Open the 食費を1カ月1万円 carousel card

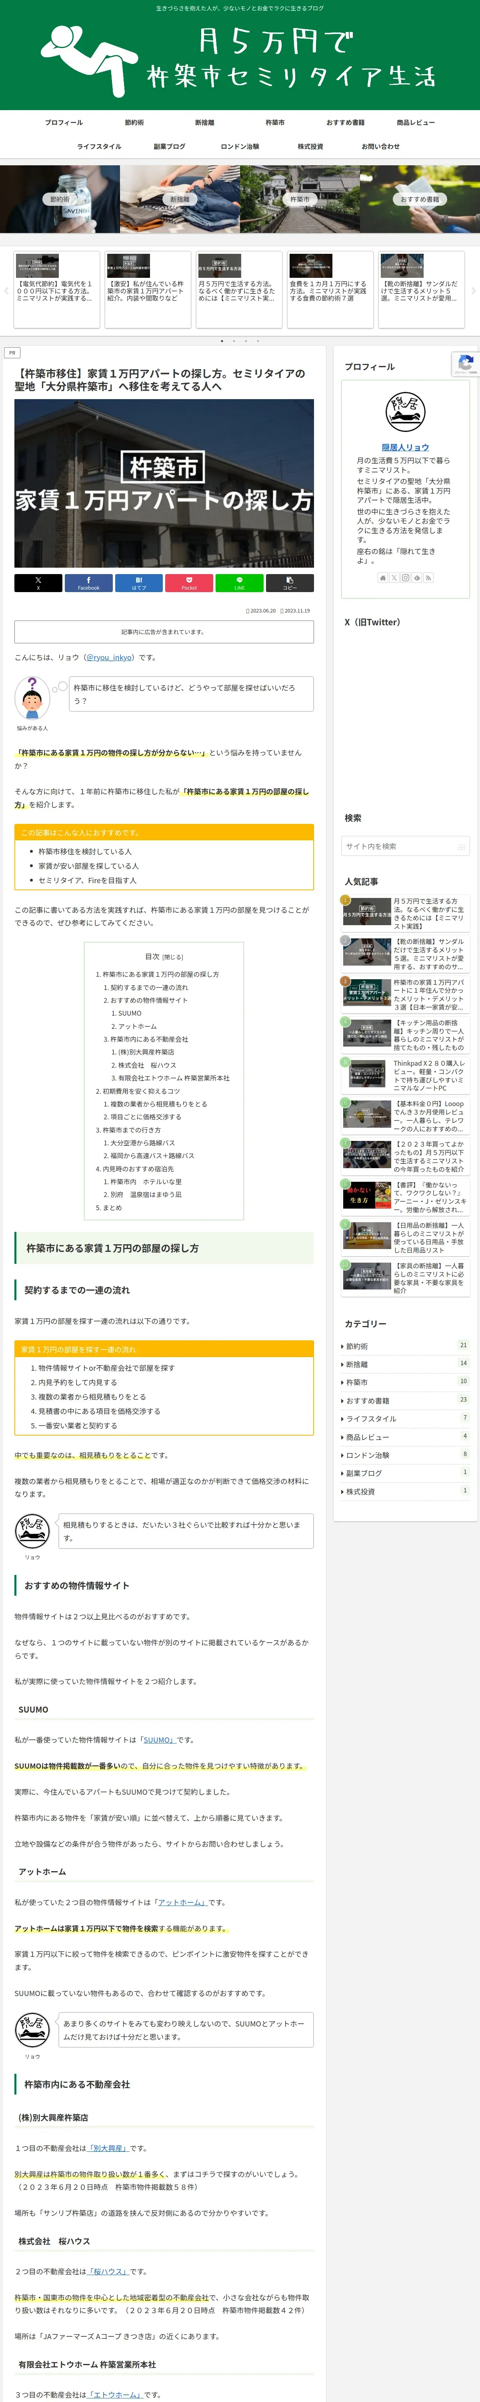pyautogui.click(x=330, y=289)
